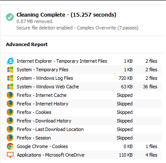Select Firefox - Cookies entry
The width and height of the screenshot is (166, 163).
coord(82,112)
